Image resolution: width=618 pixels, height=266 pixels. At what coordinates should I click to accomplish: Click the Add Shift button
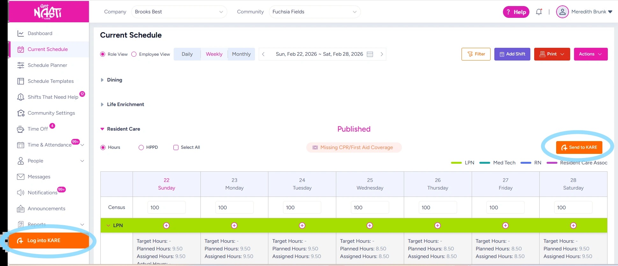(512, 54)
